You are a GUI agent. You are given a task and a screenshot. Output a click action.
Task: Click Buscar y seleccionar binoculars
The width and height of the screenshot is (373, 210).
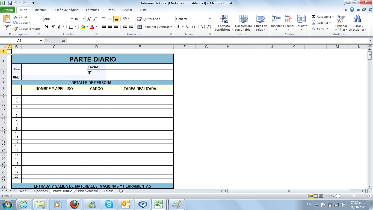click(357, 19)
